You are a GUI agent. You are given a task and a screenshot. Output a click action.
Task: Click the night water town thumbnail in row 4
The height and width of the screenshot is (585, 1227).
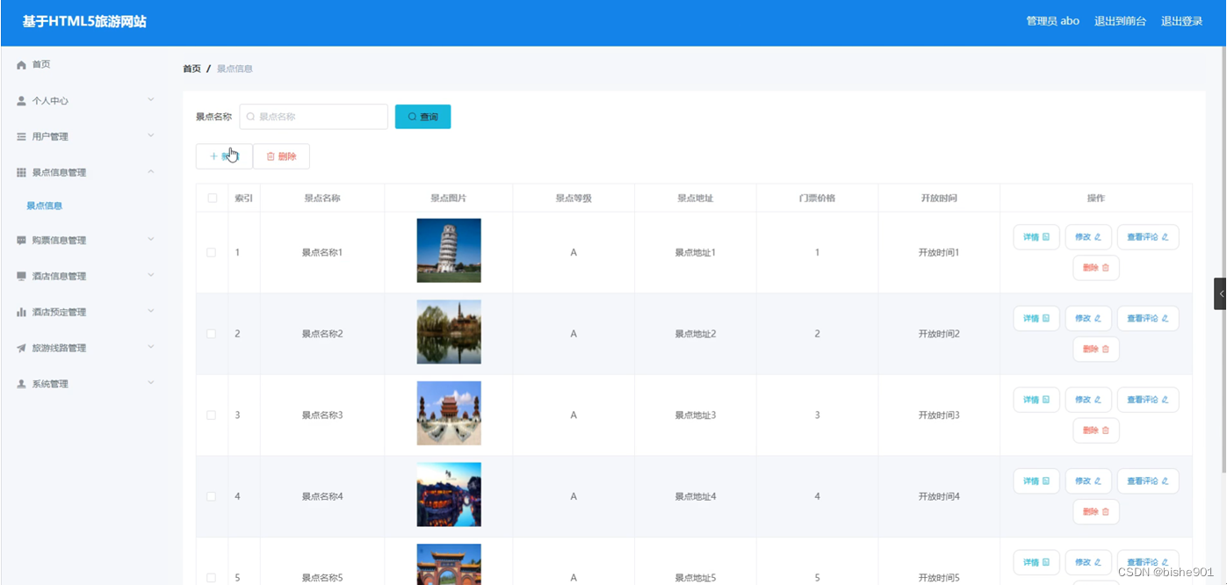point(449,495)
